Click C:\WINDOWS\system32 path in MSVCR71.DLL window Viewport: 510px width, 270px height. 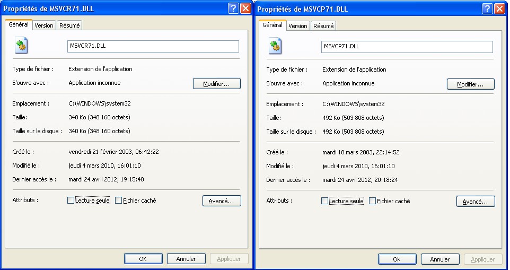point(100,103)
